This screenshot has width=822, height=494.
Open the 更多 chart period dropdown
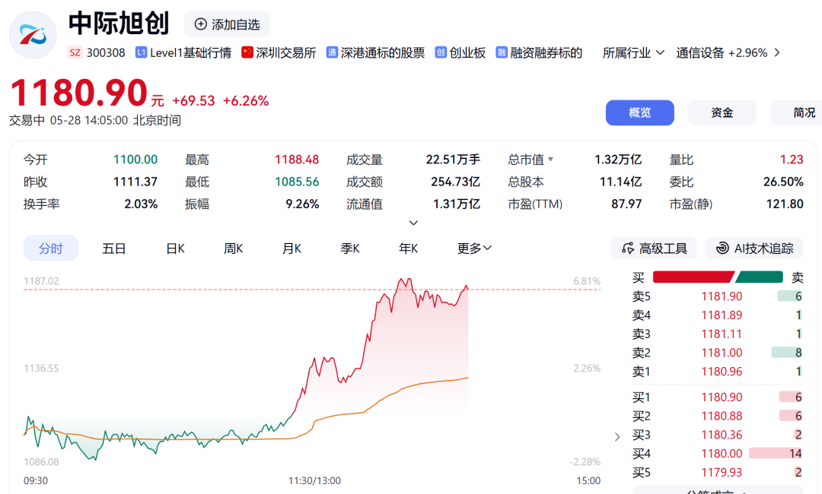[474, 248]
